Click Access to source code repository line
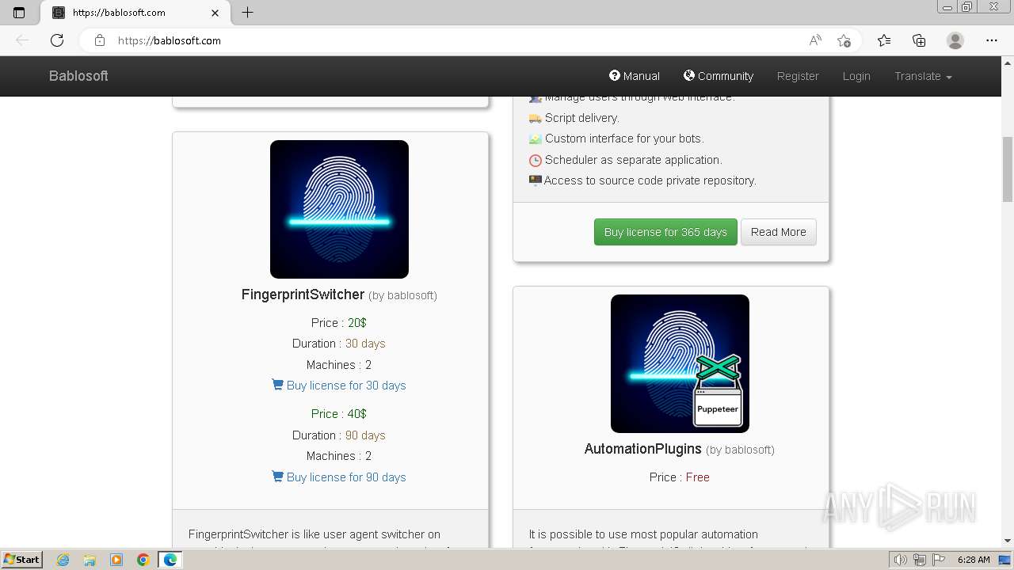Screen dimensions: 1014x570 (642, 180)
